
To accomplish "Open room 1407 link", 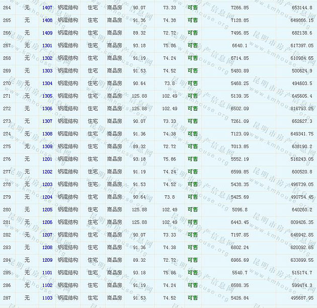I will 47,8.
